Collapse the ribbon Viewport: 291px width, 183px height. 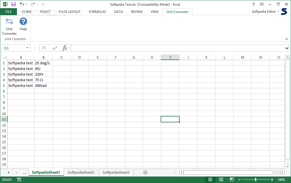[x=286, y=39]
